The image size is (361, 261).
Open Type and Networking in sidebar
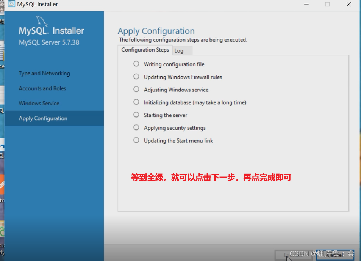[44, 74]
